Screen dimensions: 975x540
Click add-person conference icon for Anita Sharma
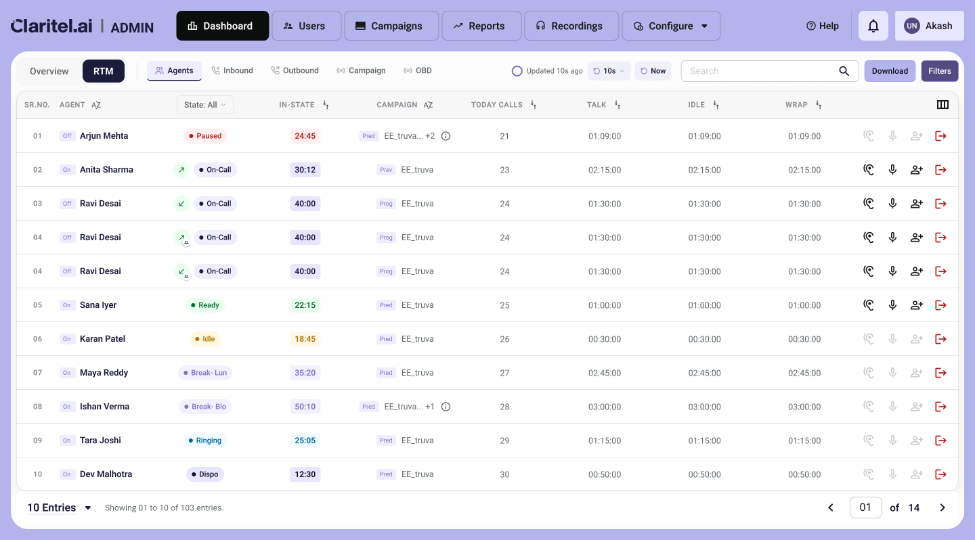pos(917,170)
